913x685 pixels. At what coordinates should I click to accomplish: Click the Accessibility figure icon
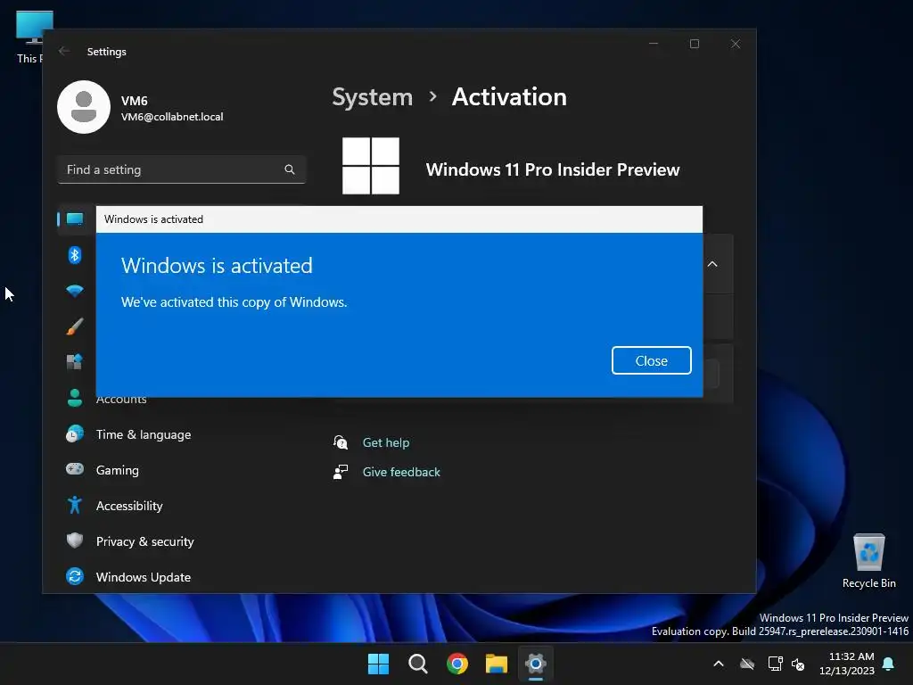pos(75,505)
